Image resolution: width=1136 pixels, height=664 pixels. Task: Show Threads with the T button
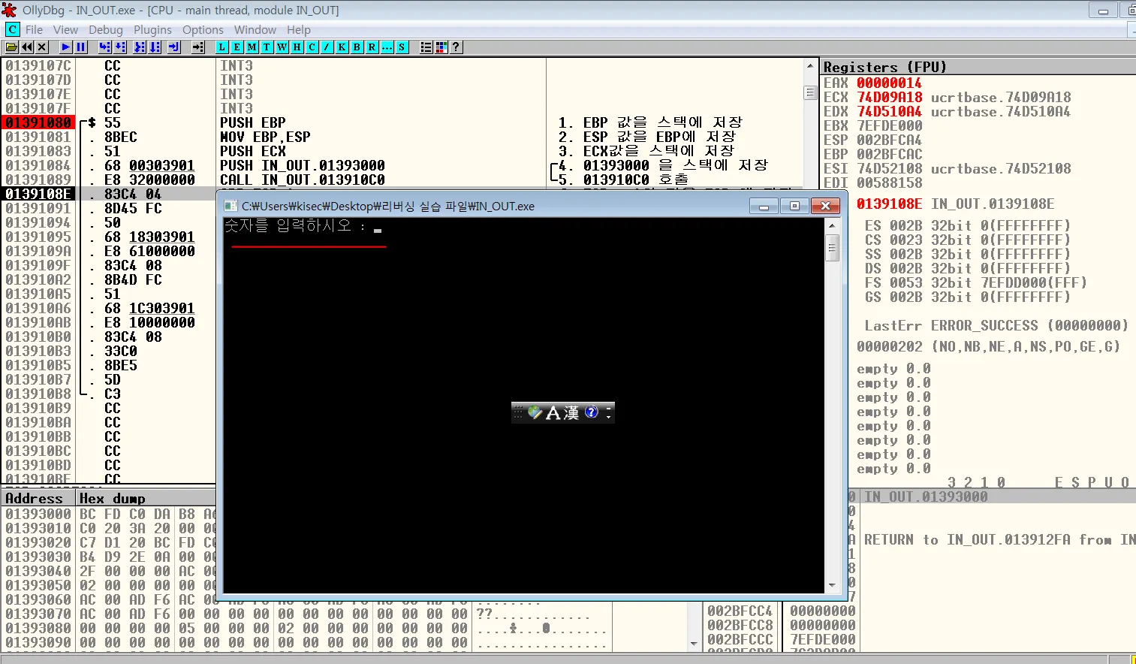[267, 47]
